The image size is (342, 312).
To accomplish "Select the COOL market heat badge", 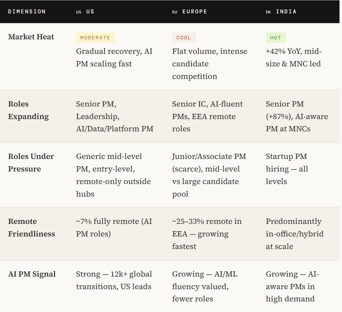I will pyautogui.click(x=184, y=38).
